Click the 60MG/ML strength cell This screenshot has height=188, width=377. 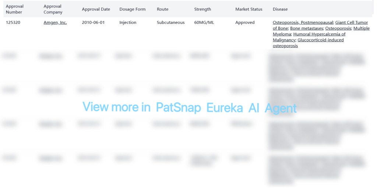coord(204,22)
